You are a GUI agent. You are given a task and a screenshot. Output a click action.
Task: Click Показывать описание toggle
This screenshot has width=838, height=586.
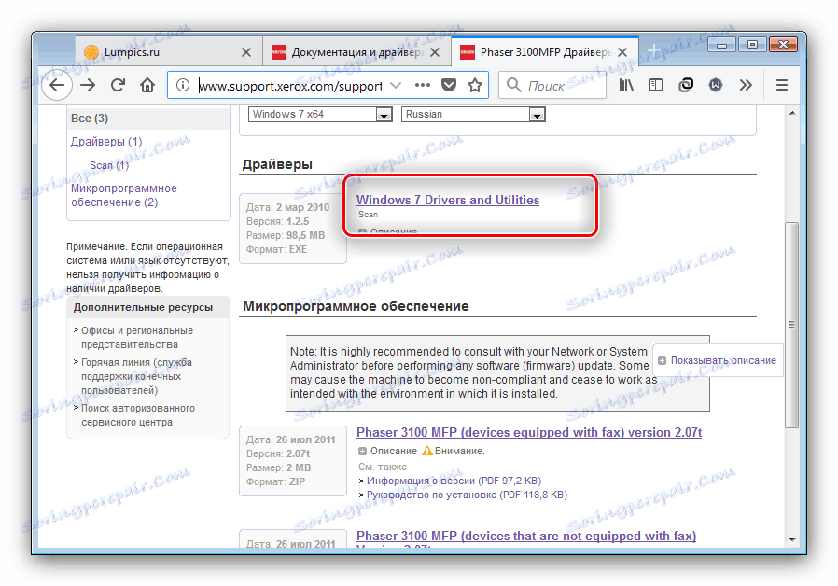(x=718, y=360)
